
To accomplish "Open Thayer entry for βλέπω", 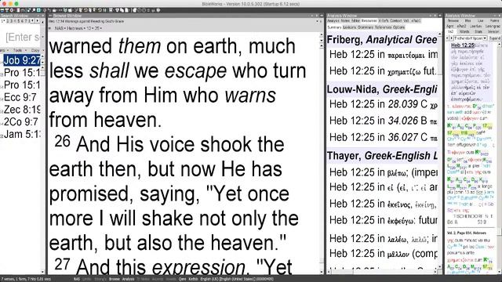I will click(x=384, y=172).
